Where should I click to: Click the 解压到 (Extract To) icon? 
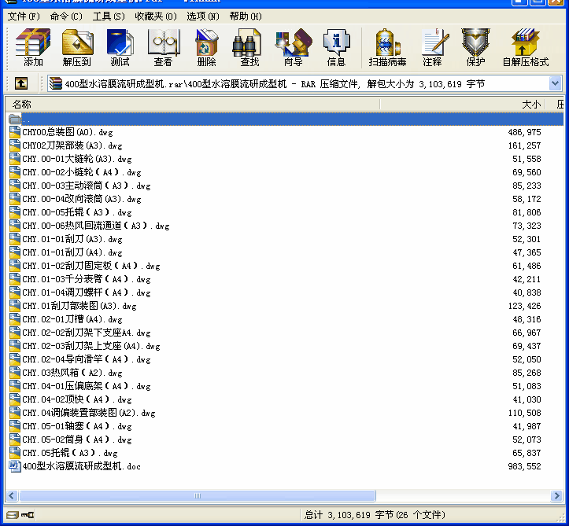point(77,47)
